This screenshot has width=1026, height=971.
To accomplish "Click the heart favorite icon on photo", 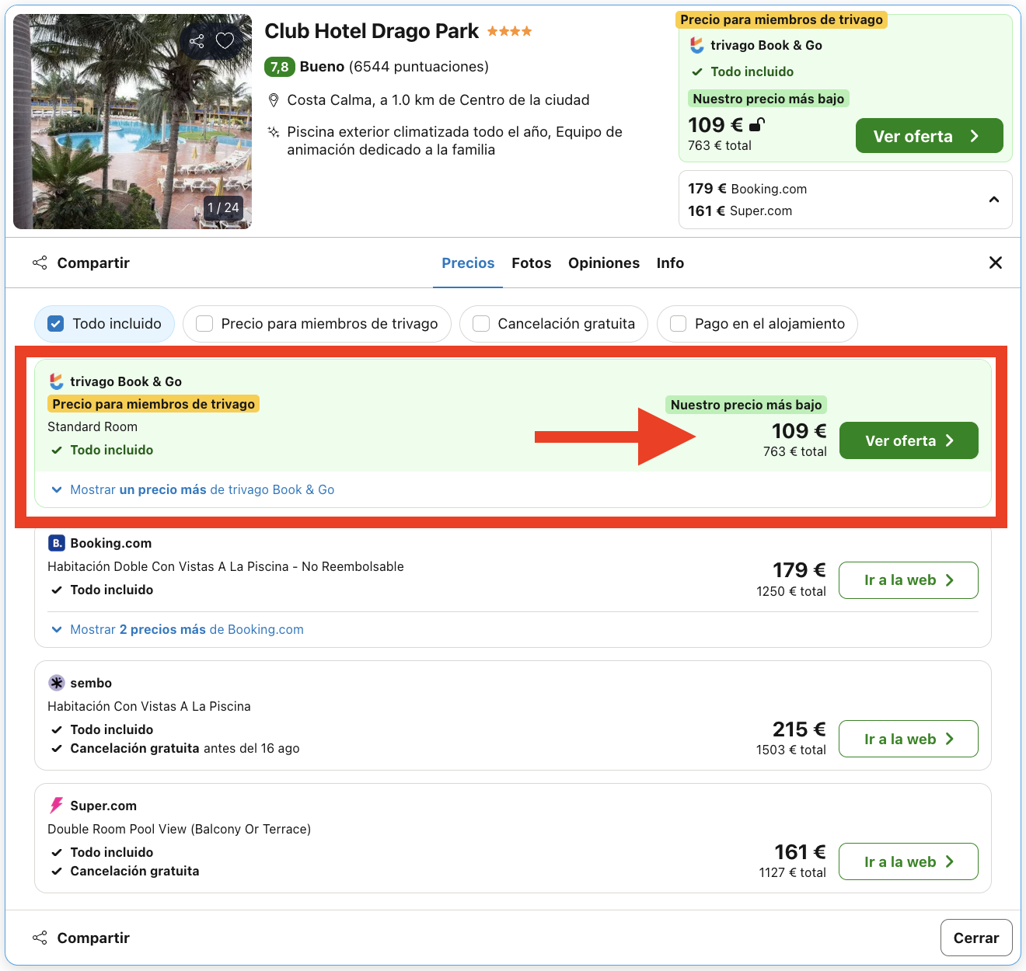I will (225, 41).
